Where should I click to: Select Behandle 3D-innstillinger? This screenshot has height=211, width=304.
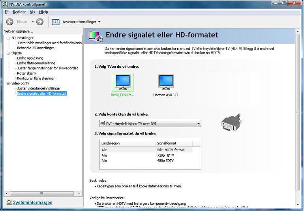coord(36,48)
